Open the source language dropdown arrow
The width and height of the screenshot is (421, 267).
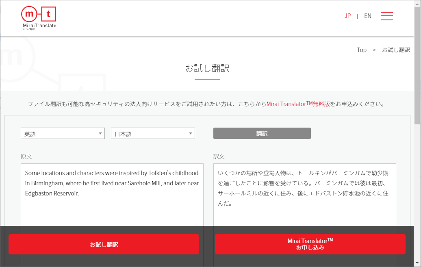[100, 133]
